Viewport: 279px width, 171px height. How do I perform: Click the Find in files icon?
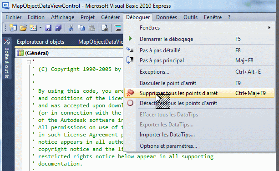(x=105, y=28)
